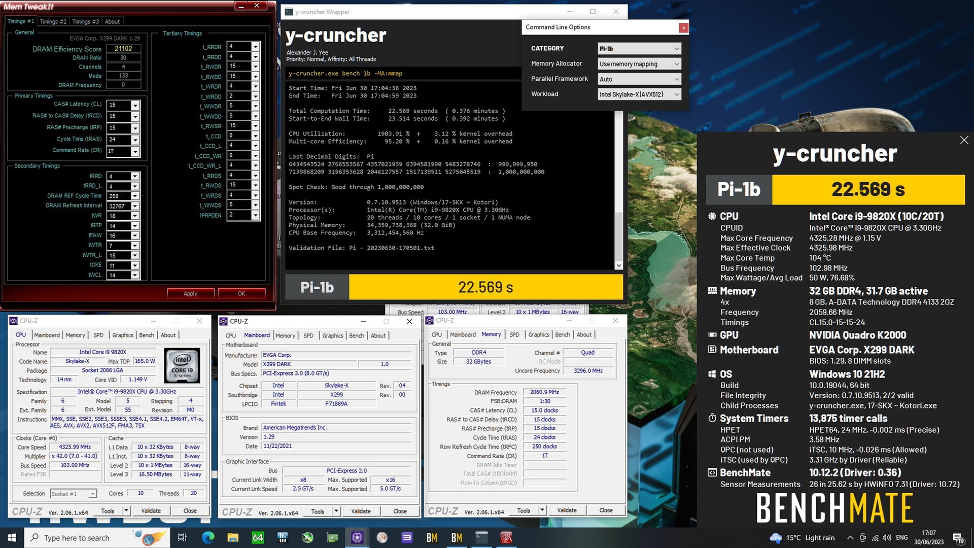Screen dimensions: 974x548
Task: Open the weather widget showing 15°C Light rain
Action: 802,538
